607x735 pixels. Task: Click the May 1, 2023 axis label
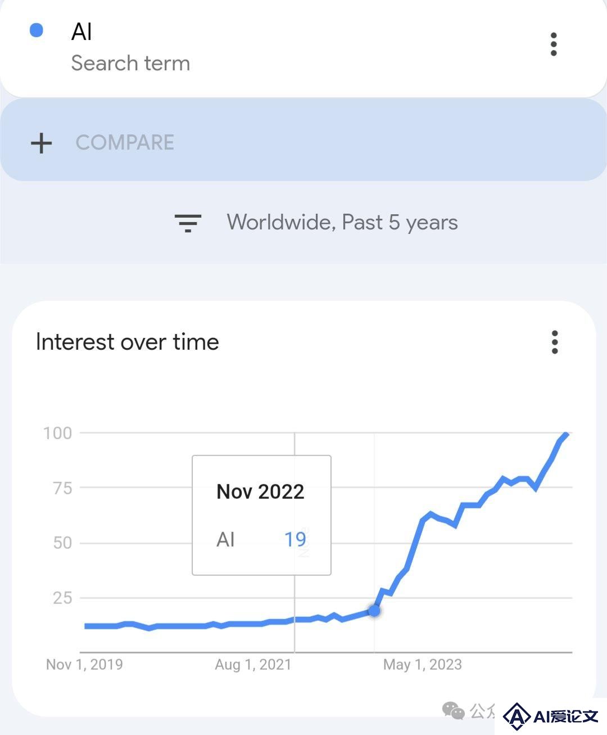[x=423, y=665]
